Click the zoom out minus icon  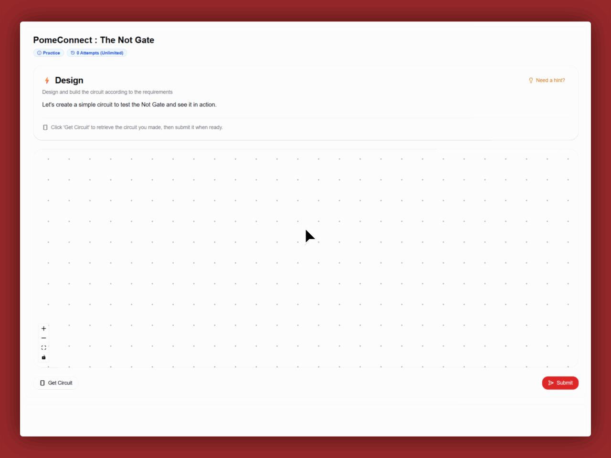[x=43, y=338]
